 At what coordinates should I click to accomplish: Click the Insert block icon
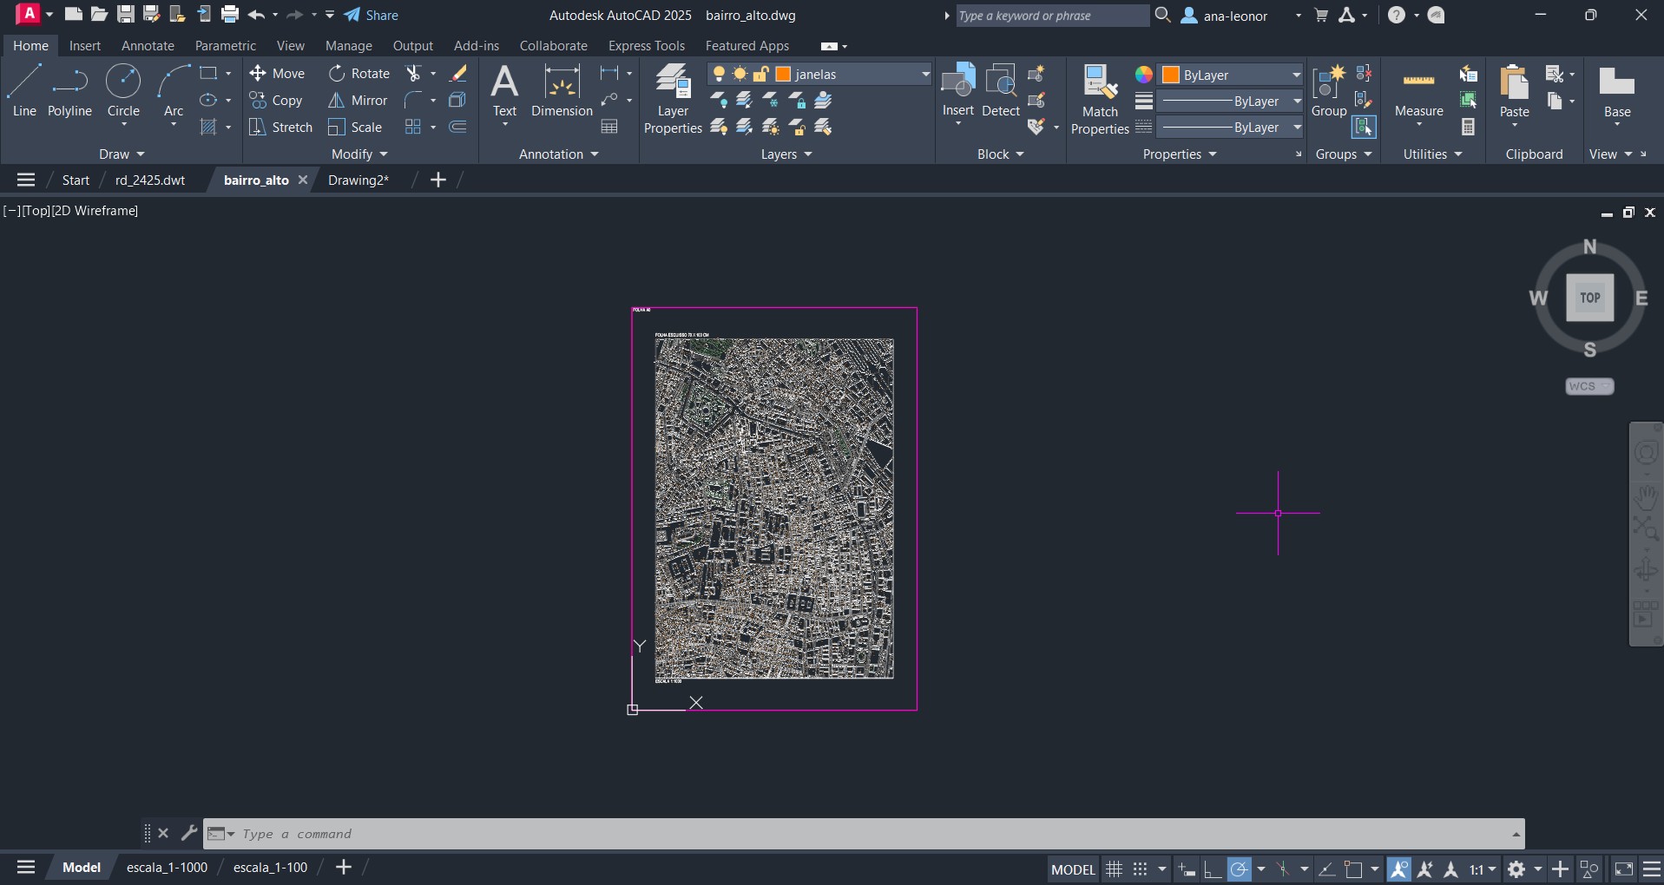click(x=958, y=82)
